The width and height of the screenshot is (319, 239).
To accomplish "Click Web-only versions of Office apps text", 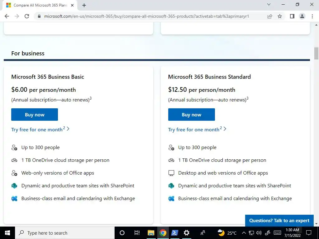I will pos(58,173).
